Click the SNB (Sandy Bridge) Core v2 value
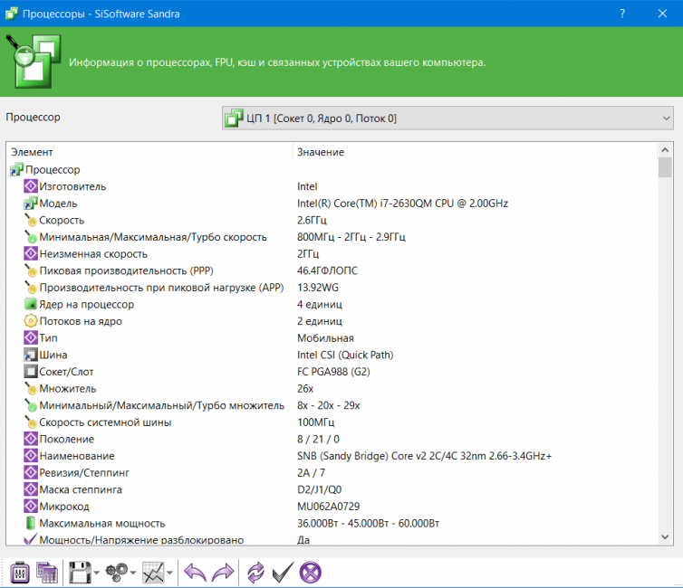683x588 pixels. (424, 456)
